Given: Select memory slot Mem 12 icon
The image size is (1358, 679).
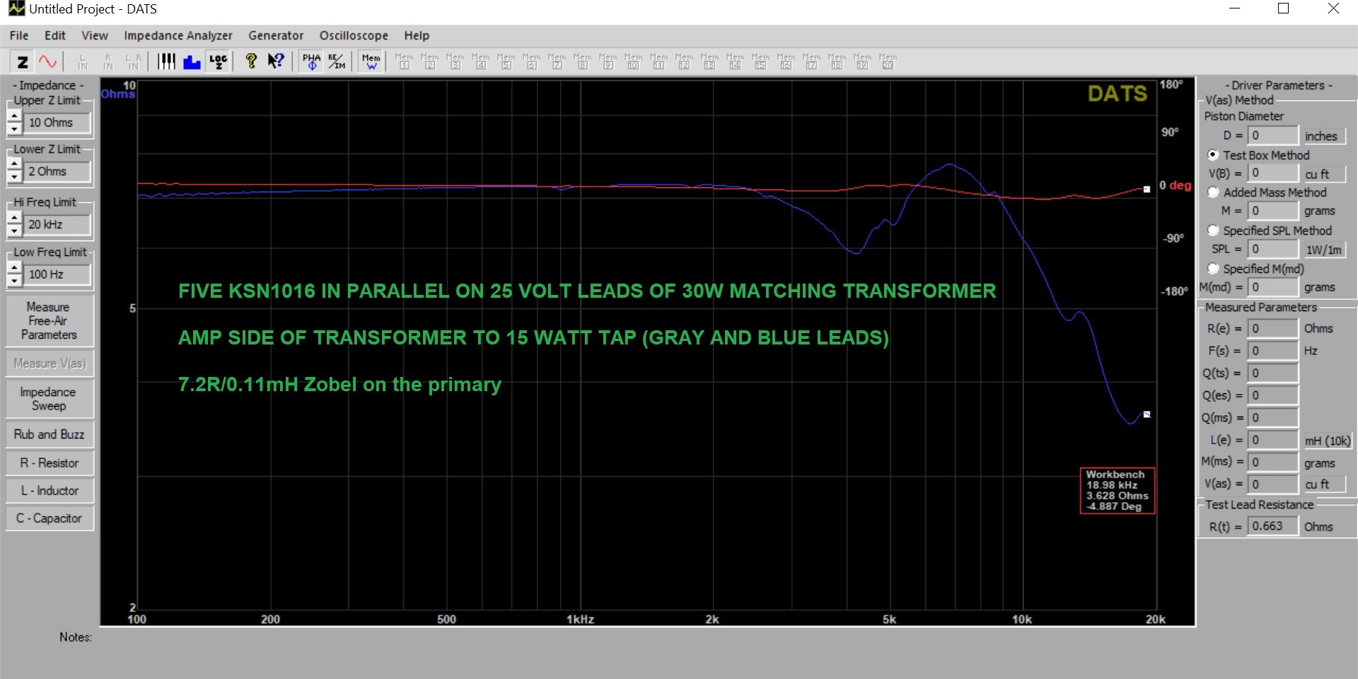Looking at the screenshot, I should pos(684,62).
